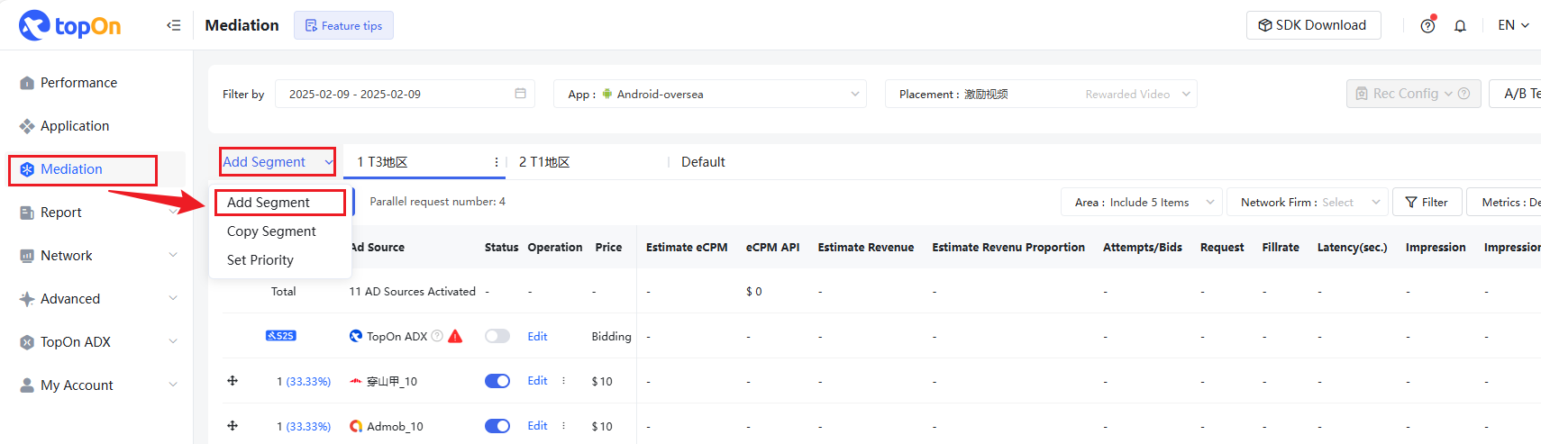Click the drag handle for 穿山甲_10 row

click(233, 381)
